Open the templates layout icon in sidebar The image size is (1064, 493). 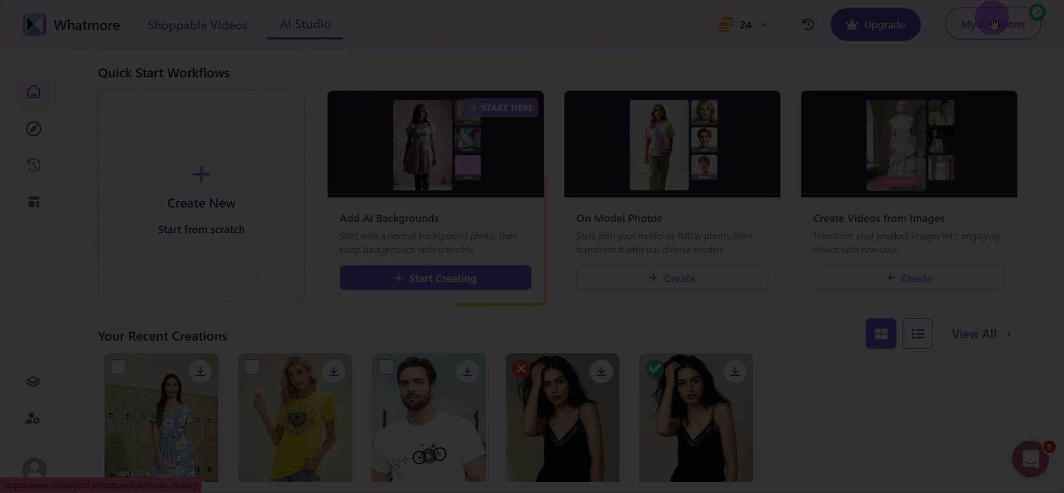coord(34,202)
